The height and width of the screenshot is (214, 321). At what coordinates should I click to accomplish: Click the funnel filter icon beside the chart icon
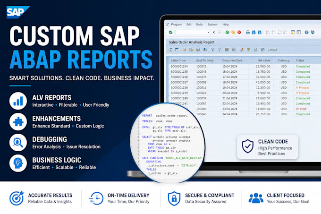pos(219,50)
